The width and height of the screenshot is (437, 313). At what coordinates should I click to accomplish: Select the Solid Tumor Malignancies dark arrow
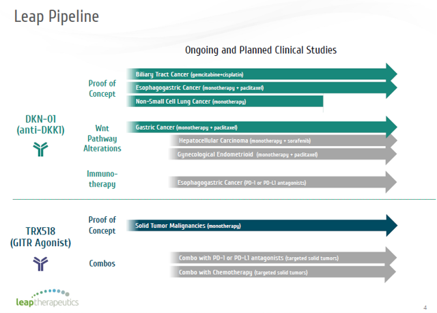(x=262, y=225)
